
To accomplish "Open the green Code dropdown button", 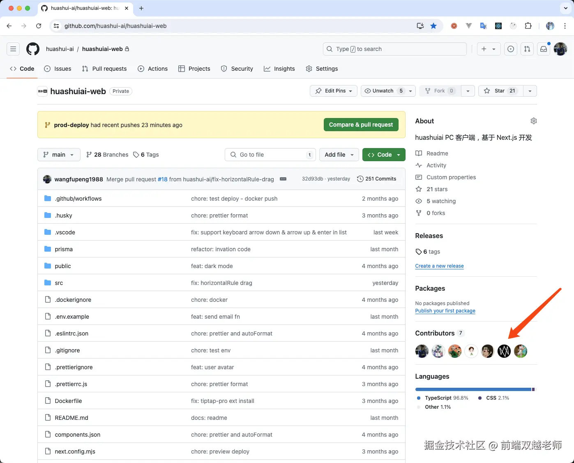I will (x=384, y=155).
